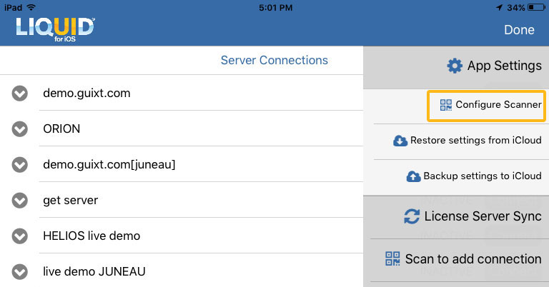Click the Configure Scanner QR icon
The height and width of the screenshot is (287, 549).
(x=446, y=105)
